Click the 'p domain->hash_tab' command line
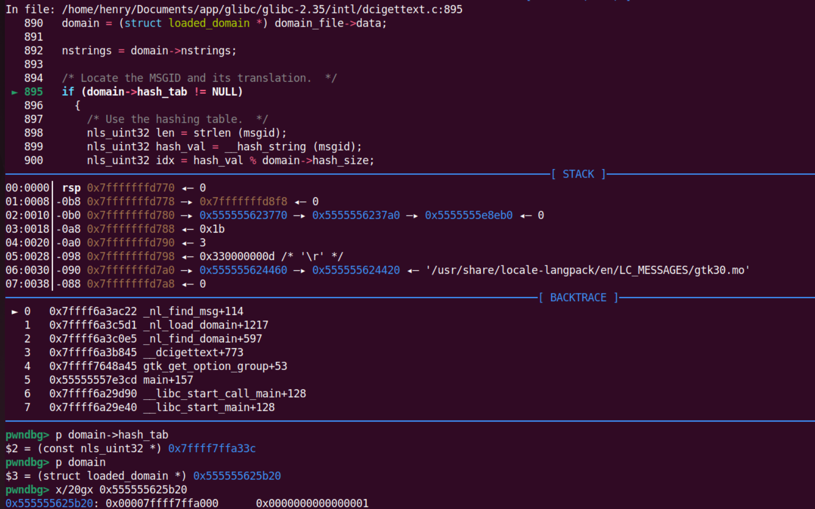Viewport: 815px width, 509px height. (x=112, y=435)
